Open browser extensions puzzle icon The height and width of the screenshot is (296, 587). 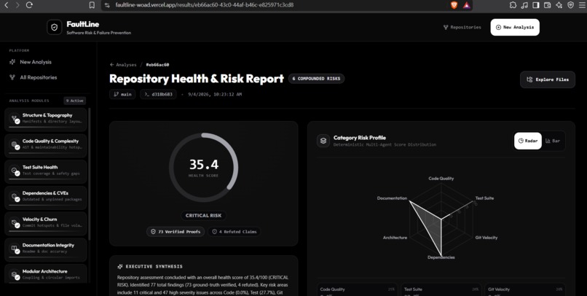(513, 5)
